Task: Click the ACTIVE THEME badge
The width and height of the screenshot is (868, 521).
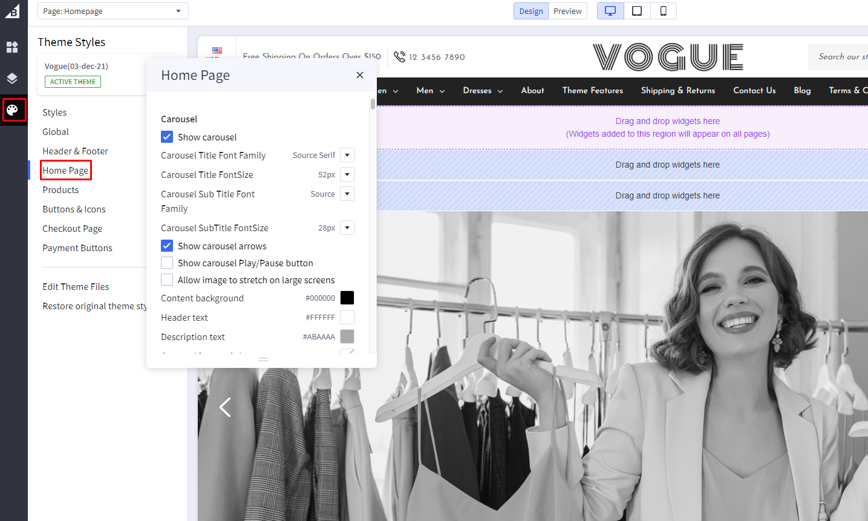Action: click(x=73, y=82)
